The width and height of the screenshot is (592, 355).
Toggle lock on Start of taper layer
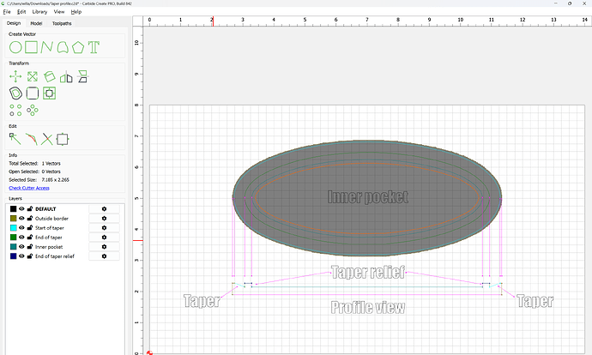tap(30, 227)
